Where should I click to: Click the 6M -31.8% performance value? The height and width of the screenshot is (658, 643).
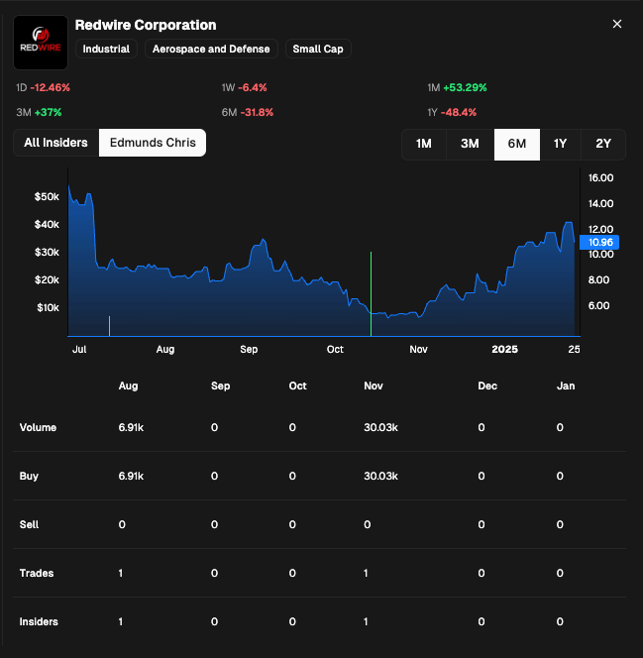pos(248,112)
